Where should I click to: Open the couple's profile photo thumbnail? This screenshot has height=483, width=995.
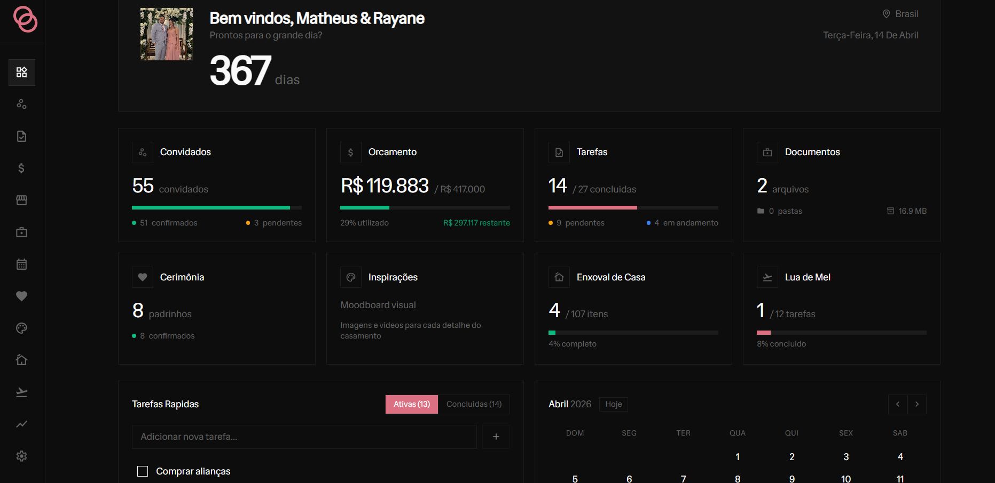(x=167, y=34)
